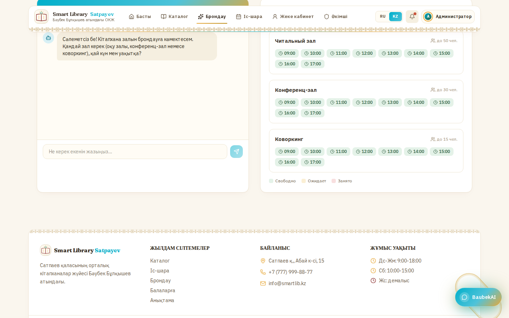Select 13:00 slot for Конференц-зал

click(390, 102)
